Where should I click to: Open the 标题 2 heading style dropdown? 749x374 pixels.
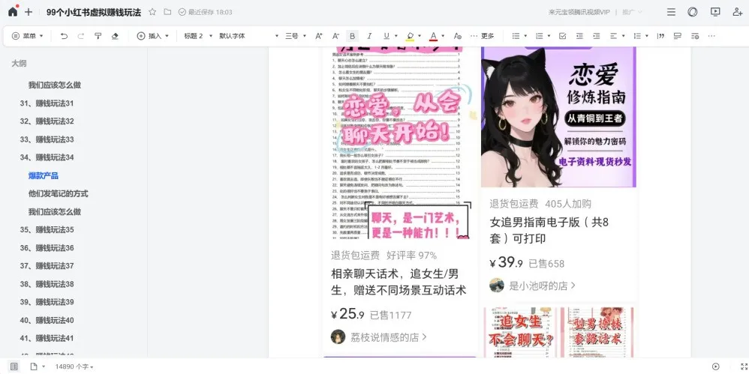coord(198,36)
